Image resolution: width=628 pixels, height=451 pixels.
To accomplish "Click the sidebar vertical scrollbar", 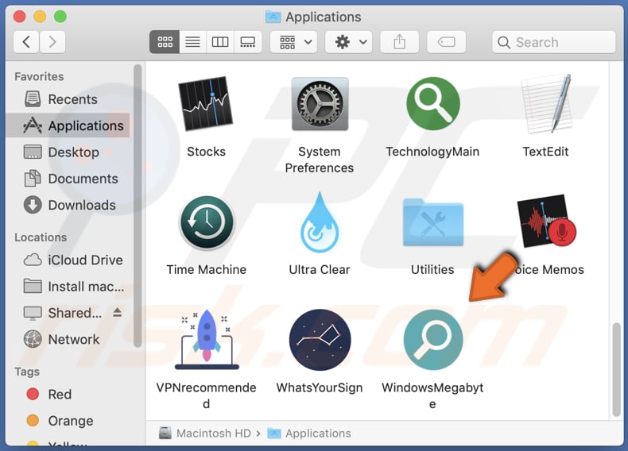I will (x=138, y=206).
